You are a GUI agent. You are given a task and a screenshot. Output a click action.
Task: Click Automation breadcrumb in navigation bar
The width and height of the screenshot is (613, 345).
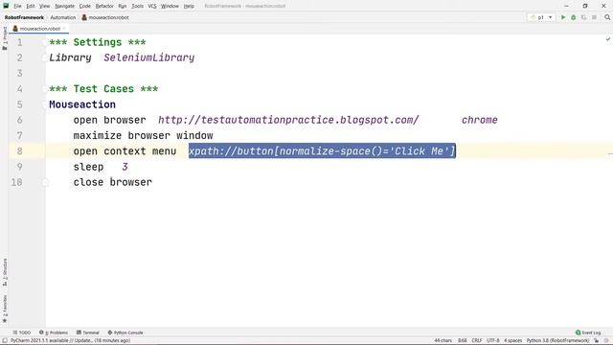(63, 17)
